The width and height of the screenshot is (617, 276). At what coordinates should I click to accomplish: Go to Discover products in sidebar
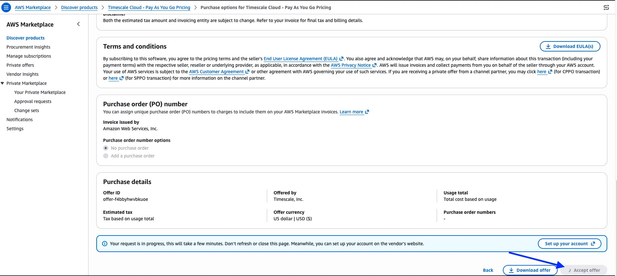pos(26,38)
